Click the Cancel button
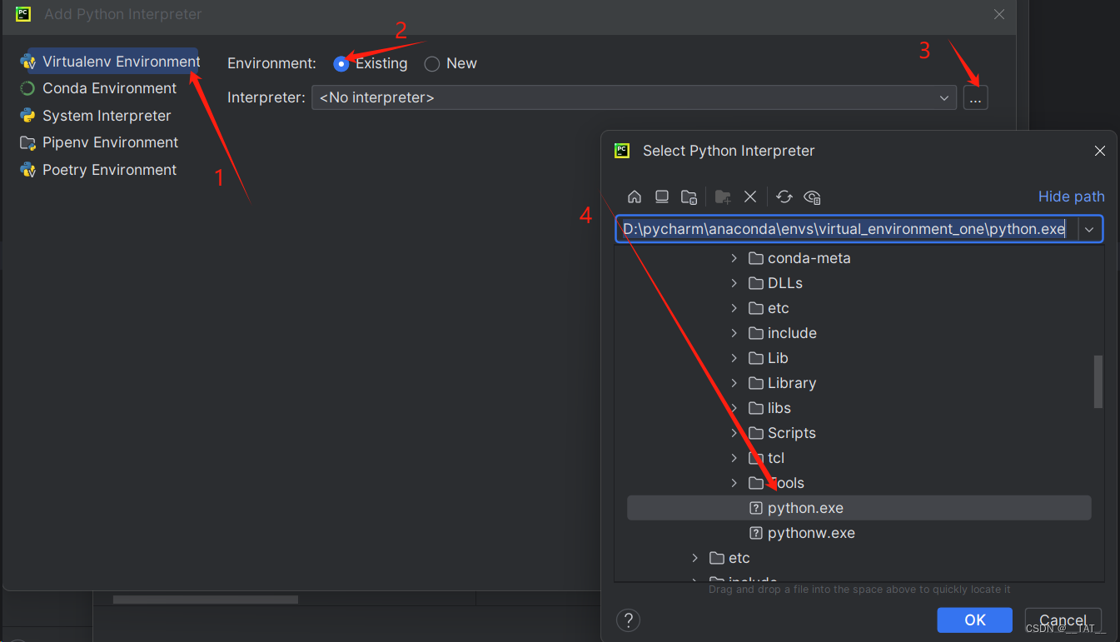1120x642 pixels. coord(1063,620)
